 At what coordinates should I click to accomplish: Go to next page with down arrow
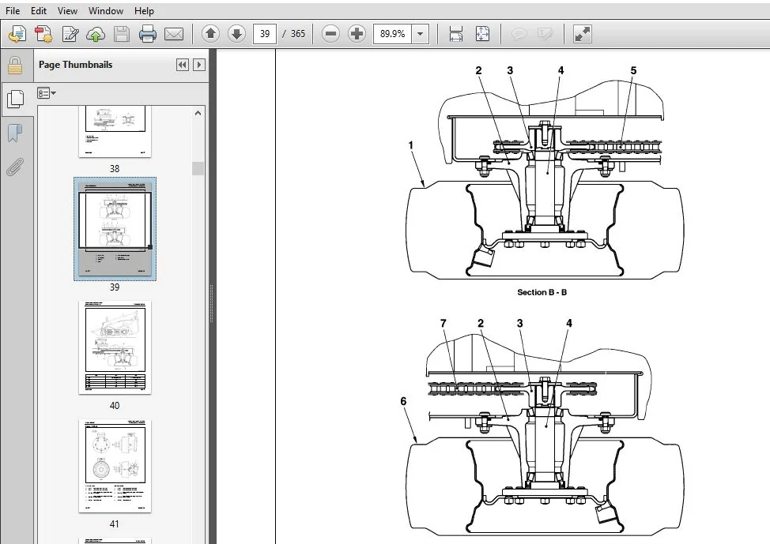coord(236,34)
